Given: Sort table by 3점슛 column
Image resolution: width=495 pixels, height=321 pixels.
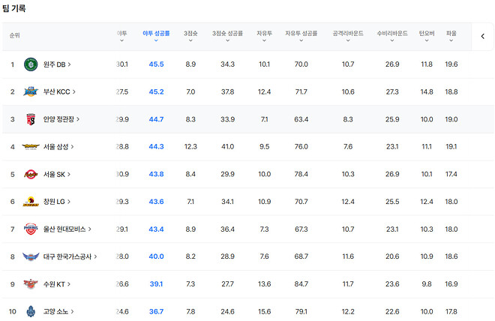Looking at the screenshot, I should point(190,34).
